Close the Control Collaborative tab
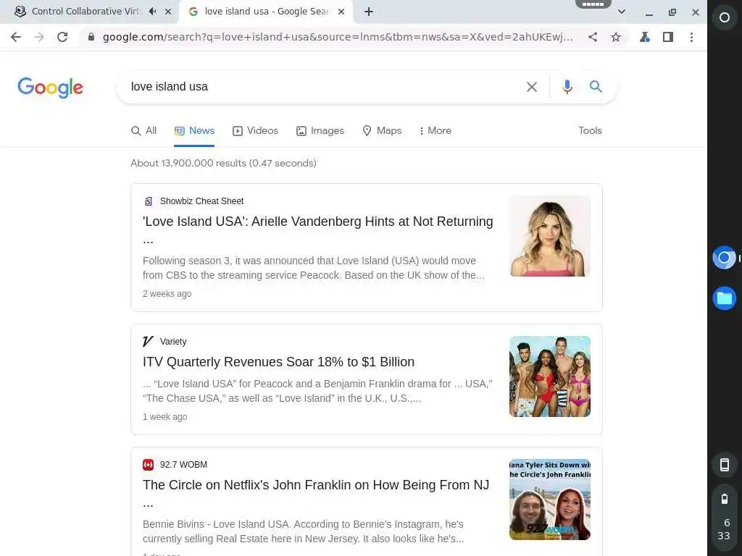The width and height of the screenshot is (742, 556). tap(168, 12)
